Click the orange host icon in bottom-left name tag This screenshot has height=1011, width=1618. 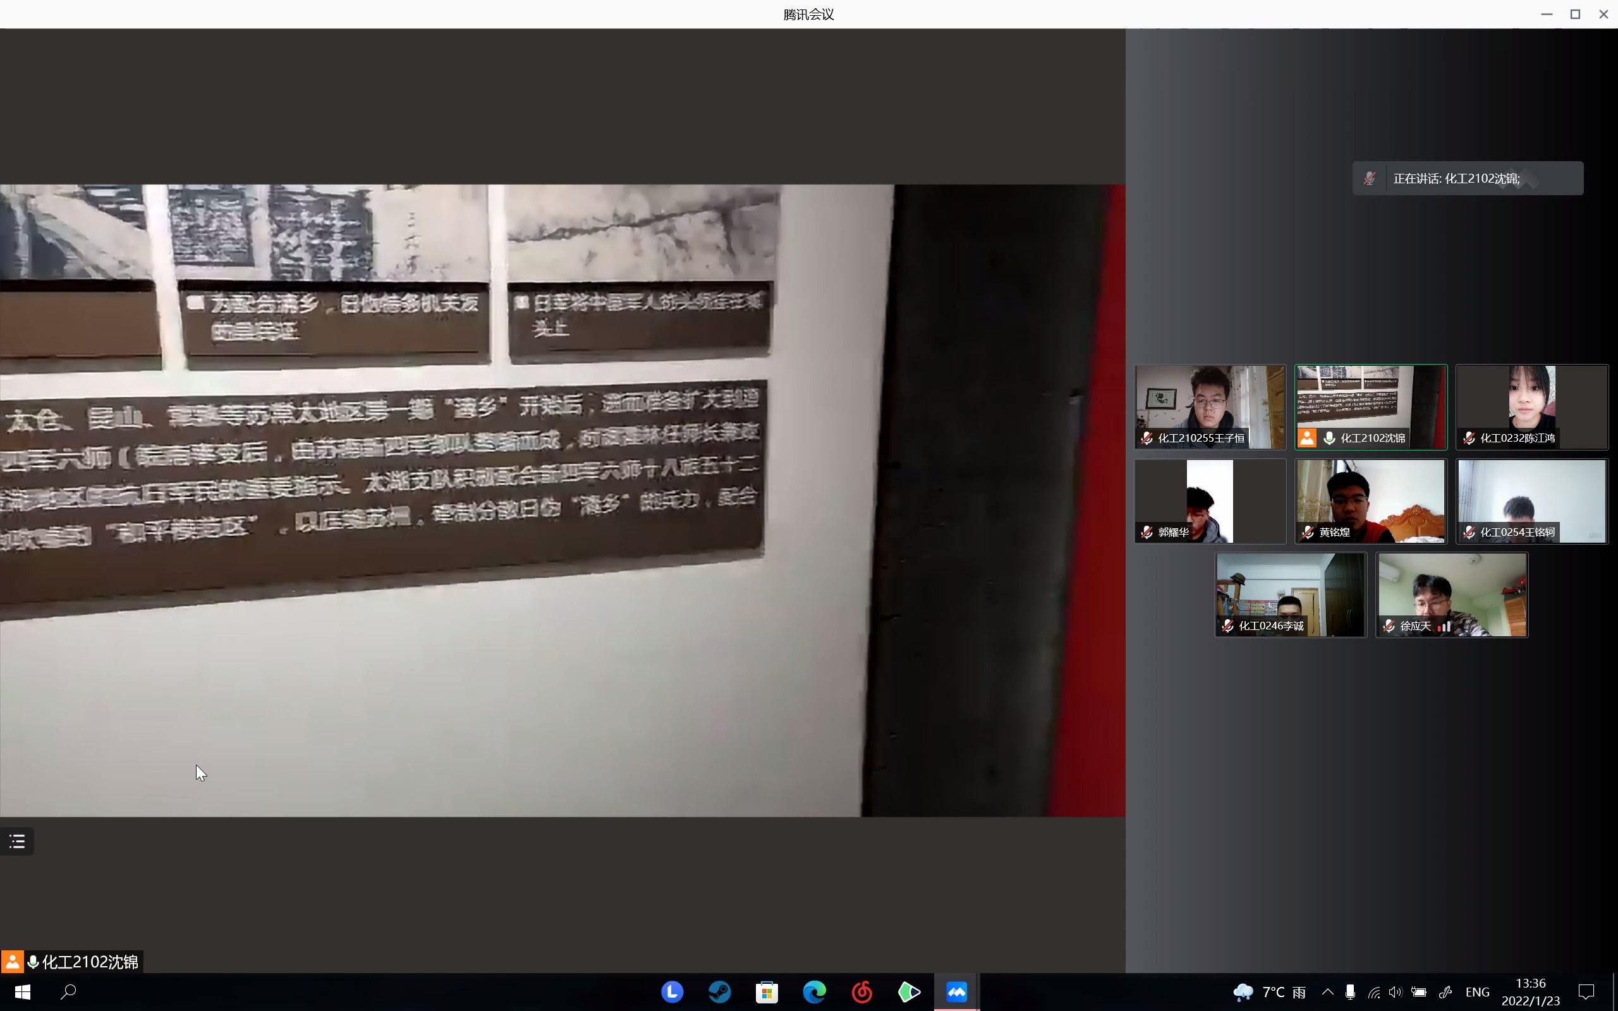coord(12,962)
